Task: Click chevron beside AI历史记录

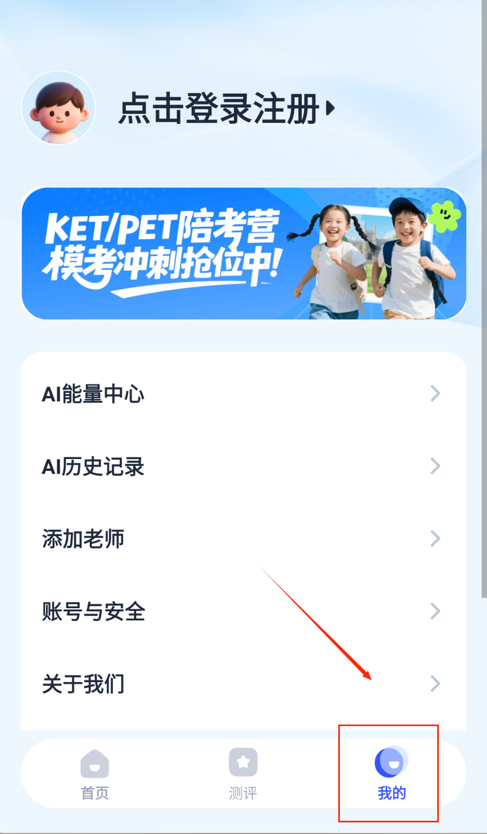Action: click(435, 466)
